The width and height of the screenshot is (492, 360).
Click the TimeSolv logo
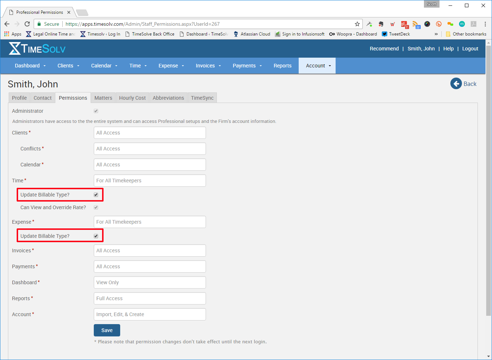click(36, 48)
